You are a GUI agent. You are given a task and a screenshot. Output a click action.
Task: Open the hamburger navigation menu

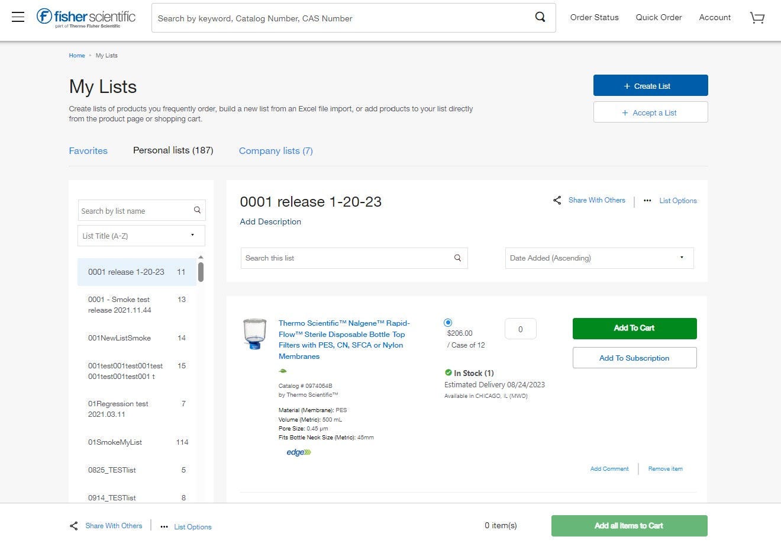18,17
